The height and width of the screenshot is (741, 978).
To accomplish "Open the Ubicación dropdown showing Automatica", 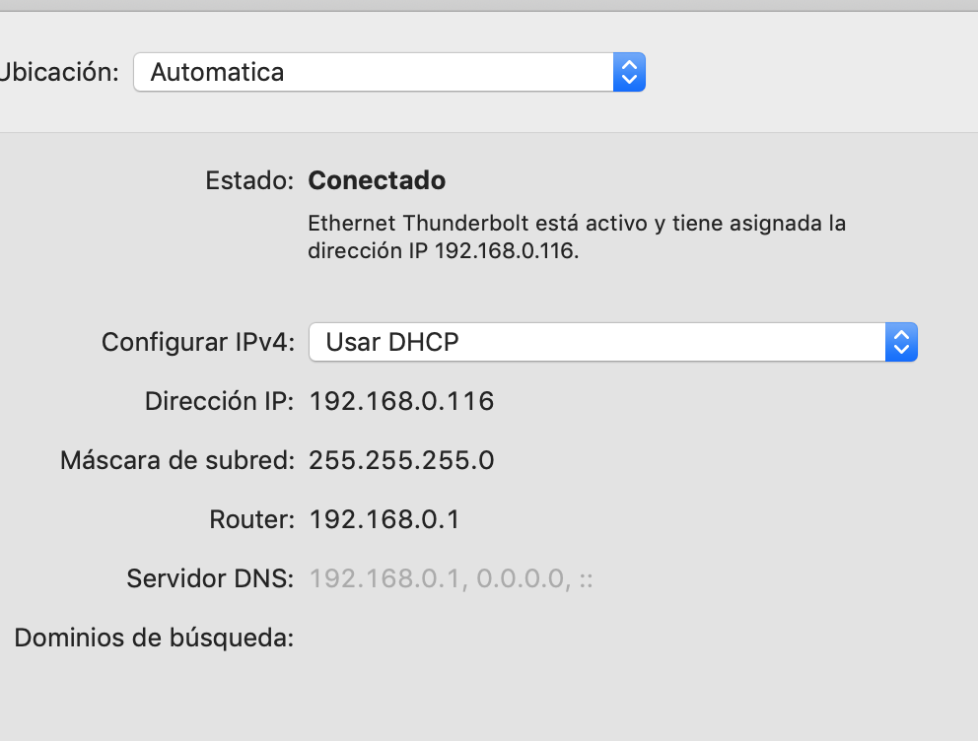I will coord(375,72).
